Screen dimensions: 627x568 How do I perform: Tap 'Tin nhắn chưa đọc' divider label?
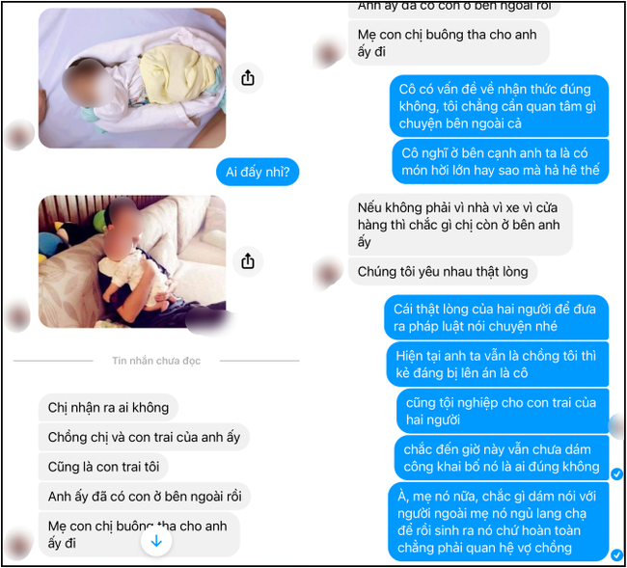point(156,361)
